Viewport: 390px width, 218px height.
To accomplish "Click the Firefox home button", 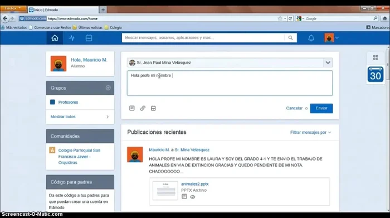I will (385, 18).
